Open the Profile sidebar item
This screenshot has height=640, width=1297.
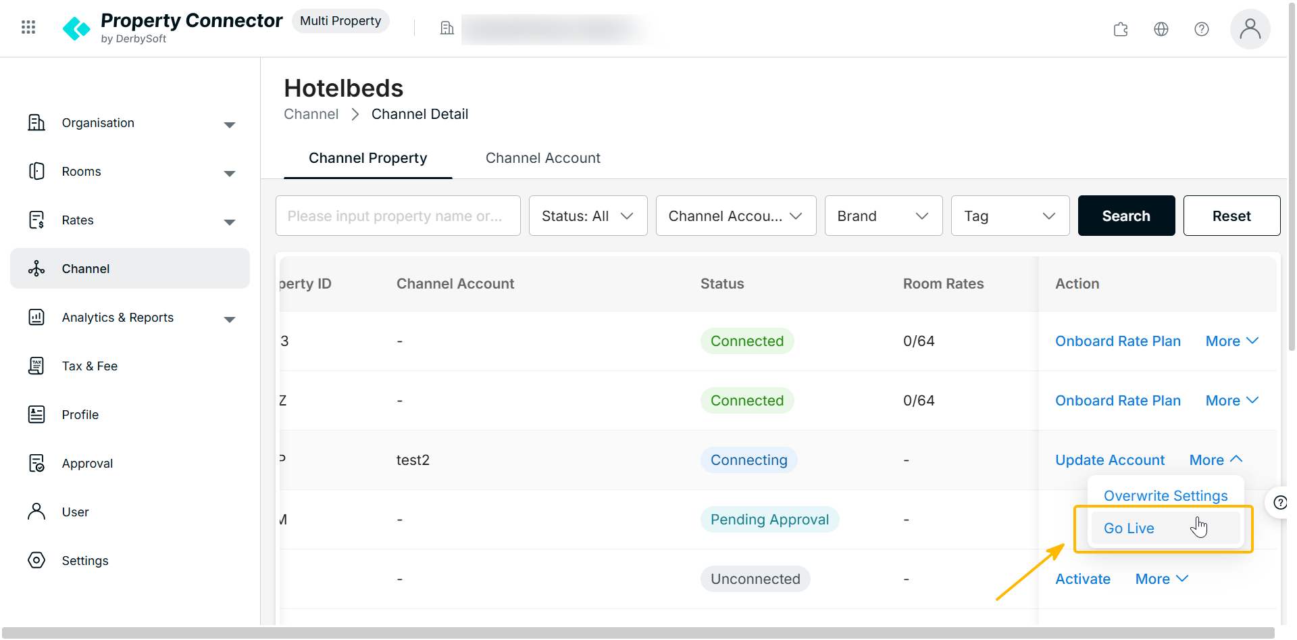coord(130,414)
